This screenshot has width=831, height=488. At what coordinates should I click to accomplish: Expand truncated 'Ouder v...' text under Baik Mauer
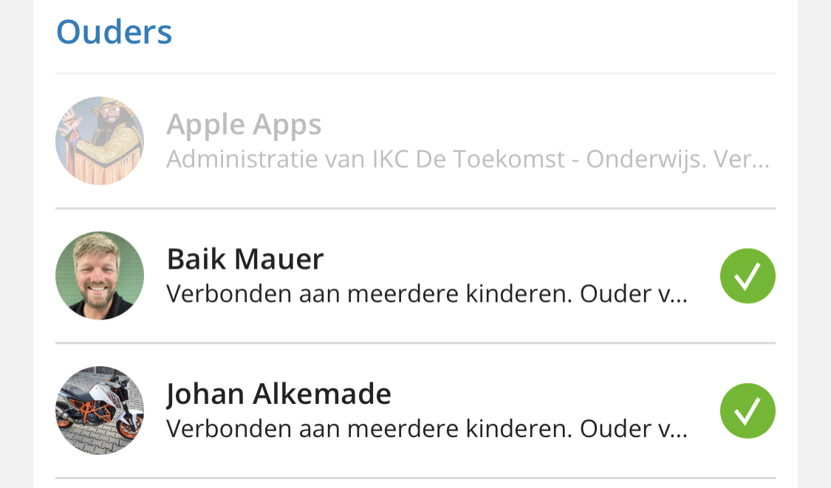point(633,294)
